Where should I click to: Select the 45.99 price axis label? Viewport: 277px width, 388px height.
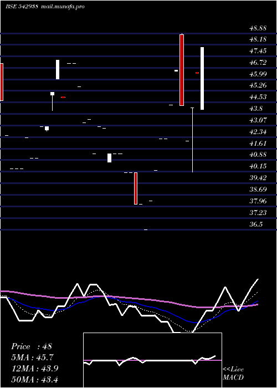click(x=258, y=74)
